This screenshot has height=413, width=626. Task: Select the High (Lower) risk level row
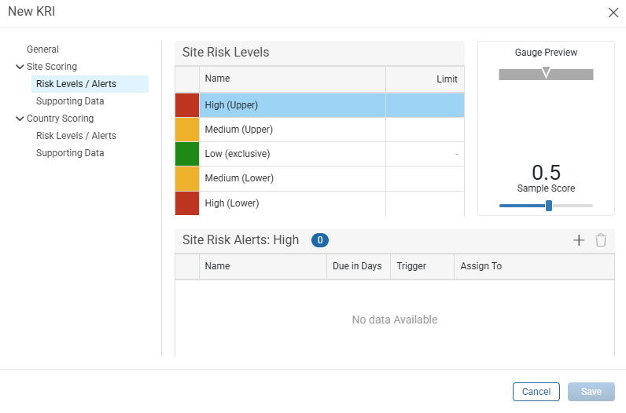320,203
